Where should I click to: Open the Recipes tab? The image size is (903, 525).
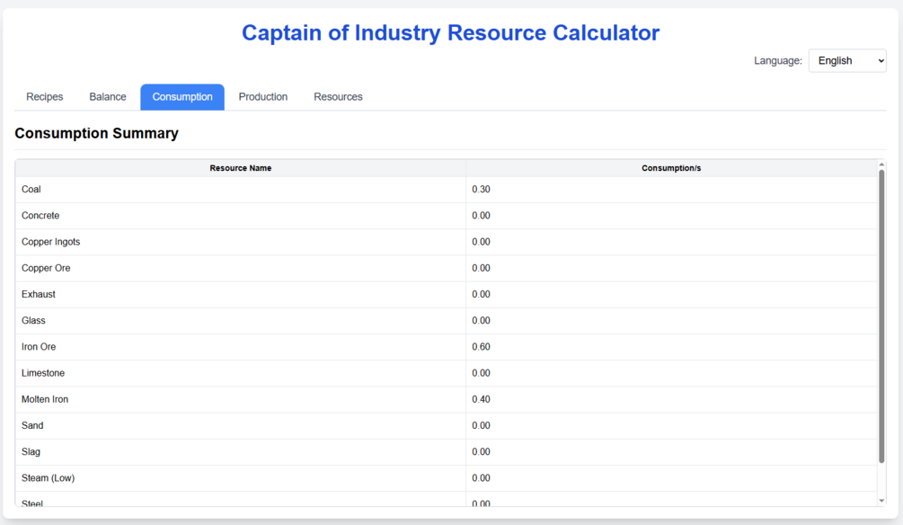(45, 97)
